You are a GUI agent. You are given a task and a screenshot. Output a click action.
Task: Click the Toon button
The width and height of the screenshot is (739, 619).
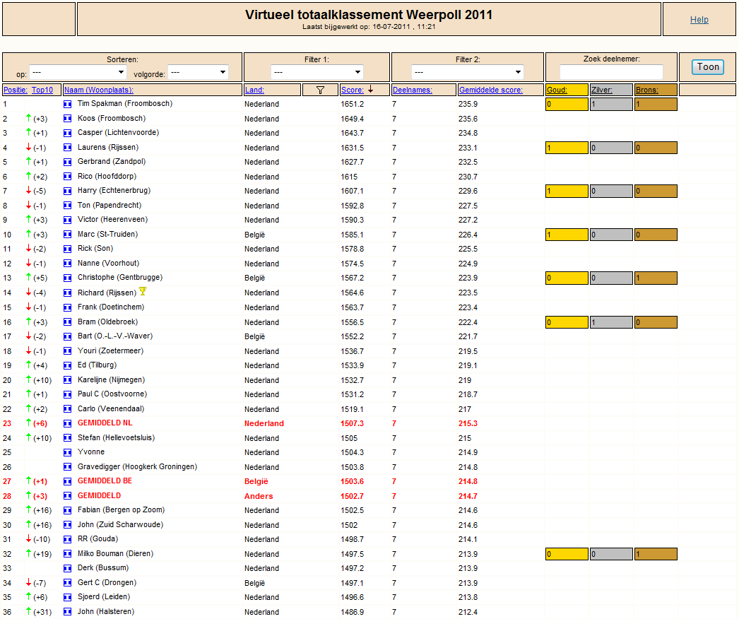pos(708,67)
